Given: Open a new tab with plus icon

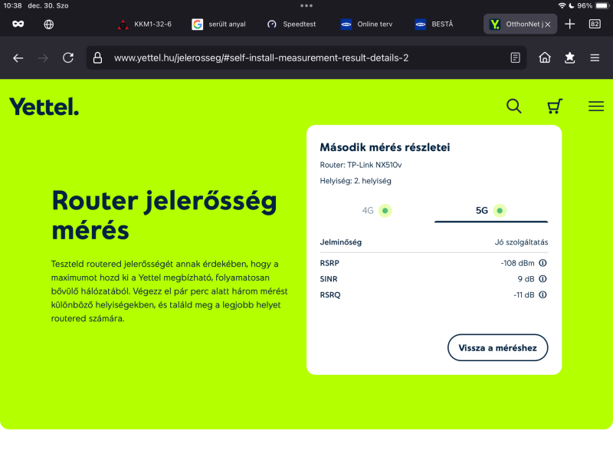Looking at the screenshot, I should click(x=569, y=25).
